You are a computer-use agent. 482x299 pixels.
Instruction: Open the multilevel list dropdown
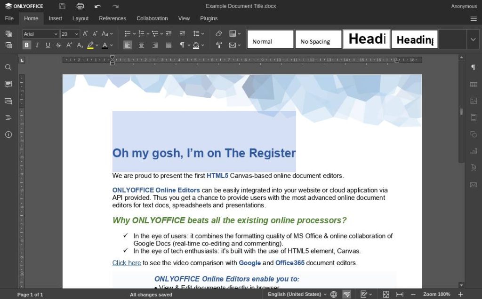point(161,34)
